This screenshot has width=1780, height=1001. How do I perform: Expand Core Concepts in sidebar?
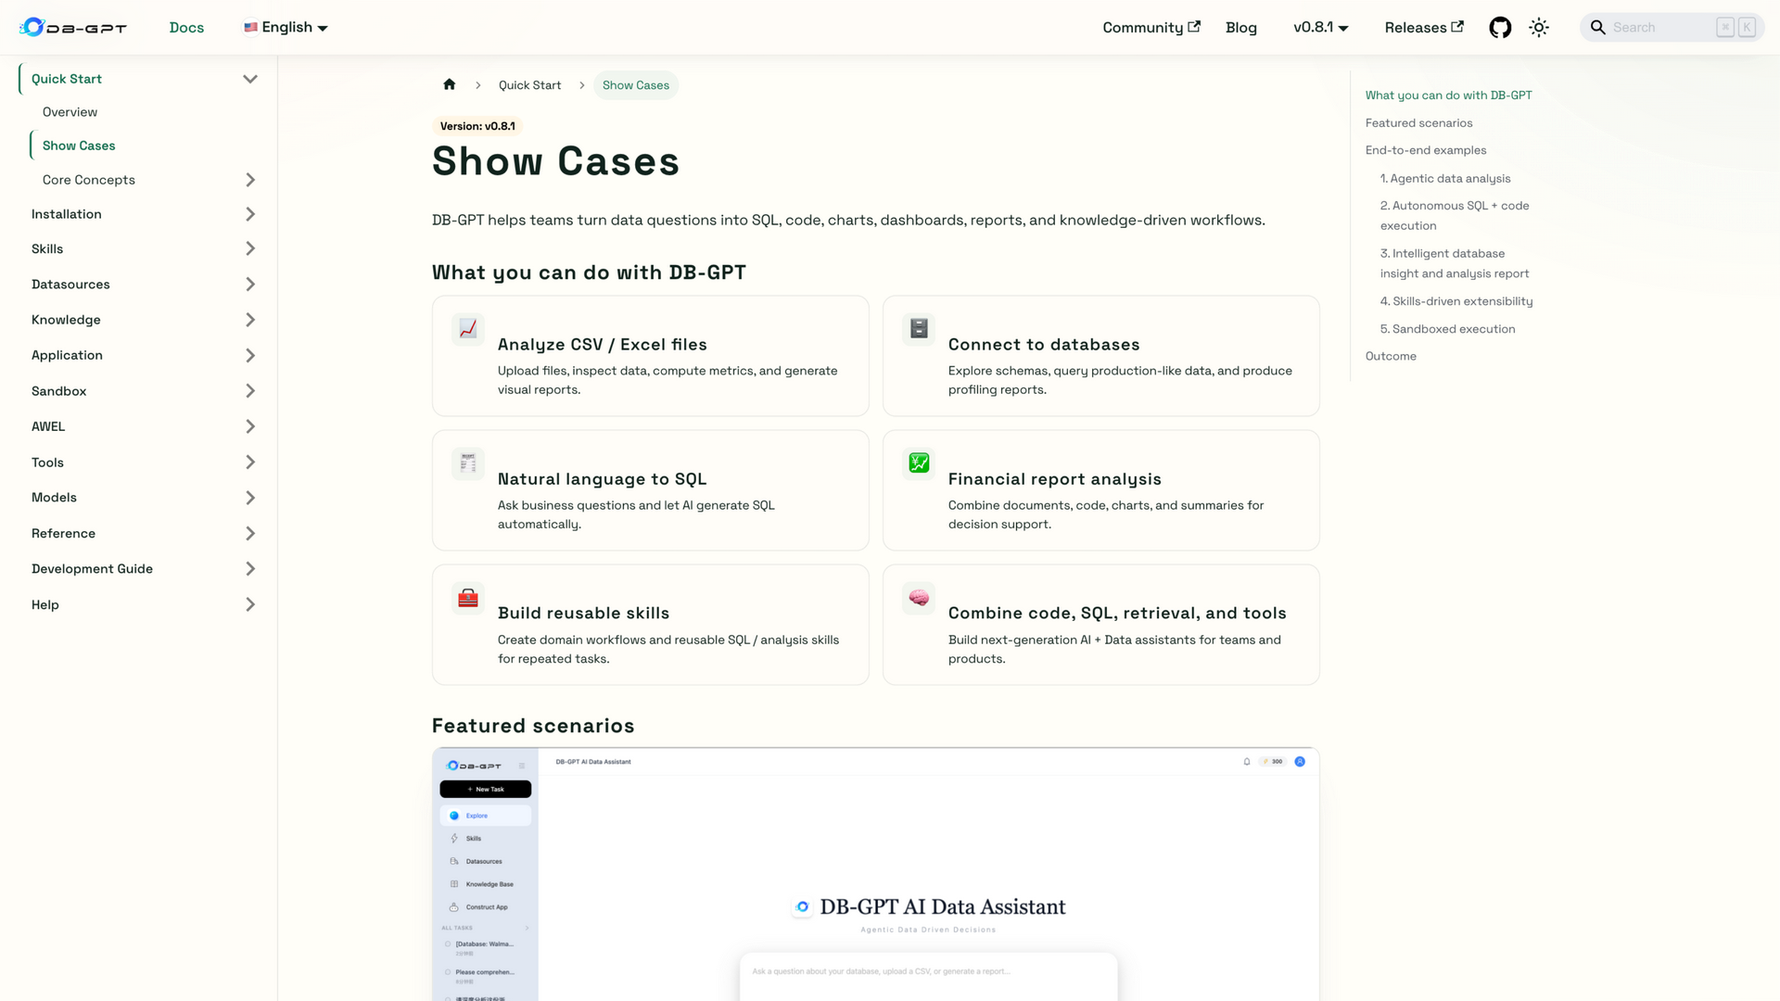pos(249,180)
